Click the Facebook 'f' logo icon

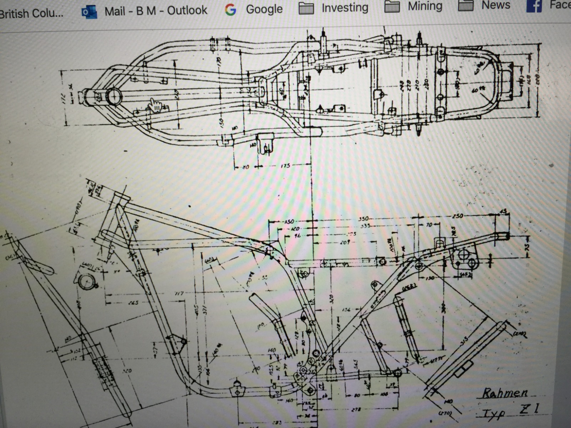tap(534, 5)
